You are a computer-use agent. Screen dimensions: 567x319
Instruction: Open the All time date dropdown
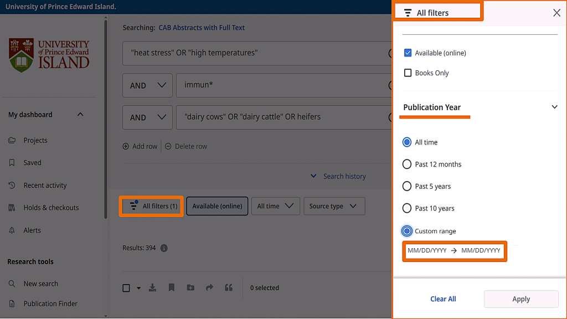coord(275,206)
